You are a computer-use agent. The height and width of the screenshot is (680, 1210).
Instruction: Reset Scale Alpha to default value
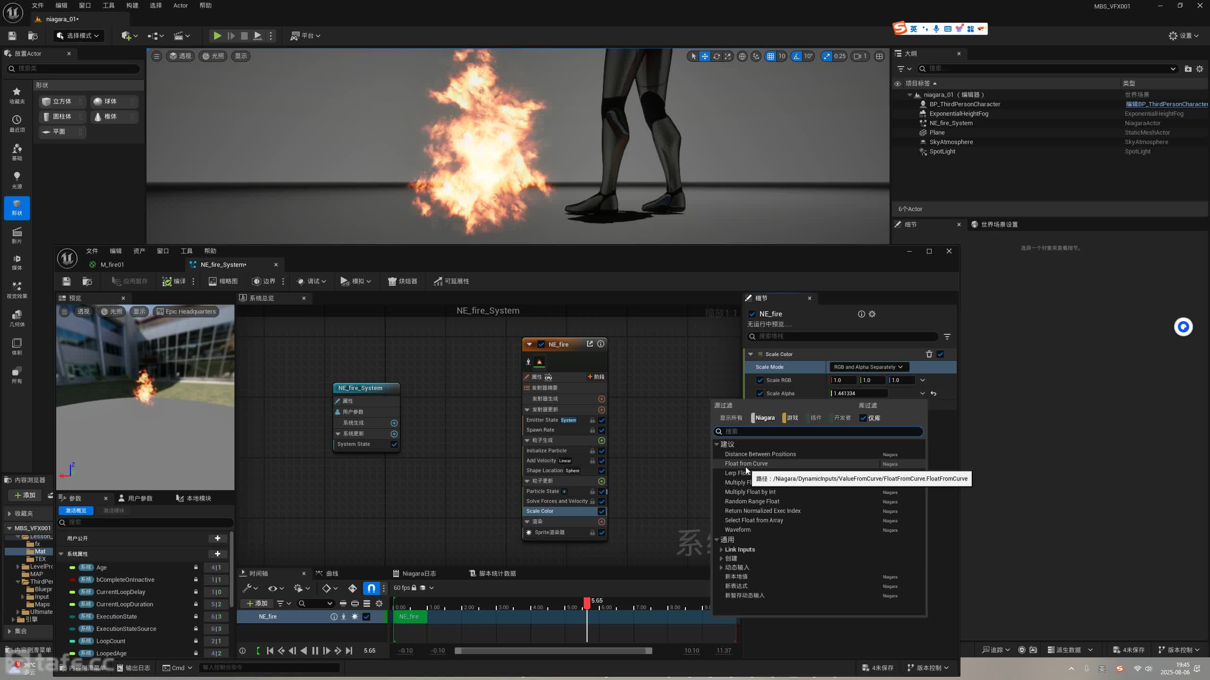933,393
